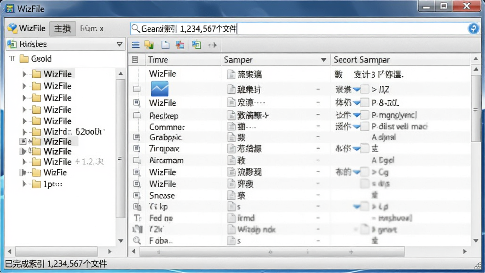
Task: Click folder tree scroll up arrow
Action: [x=121, y=73]
